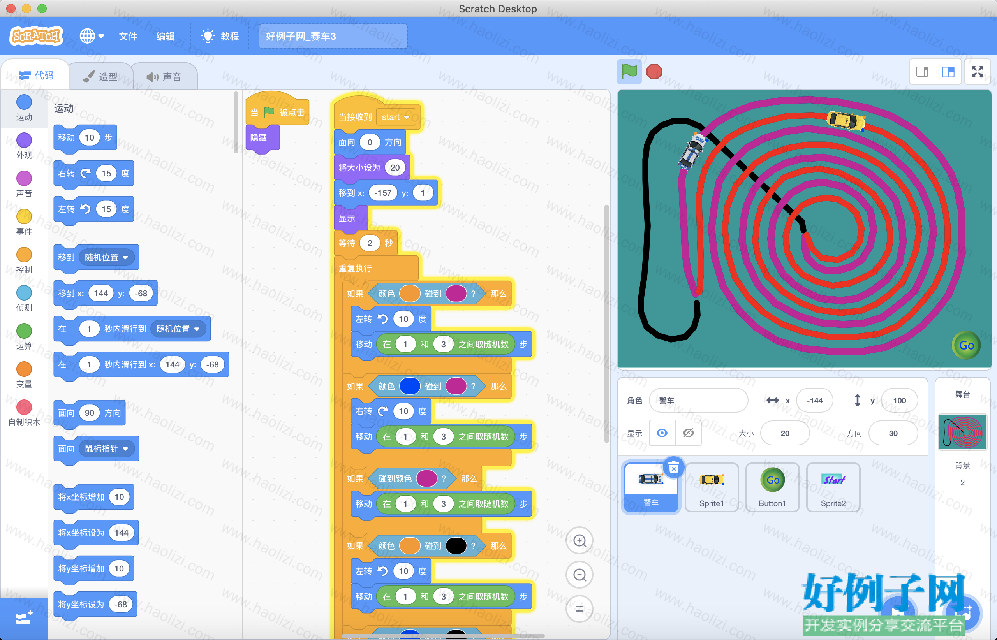Switch to the 代码 tab
Screen dimensions: 997x640
[x=36, y=75]
